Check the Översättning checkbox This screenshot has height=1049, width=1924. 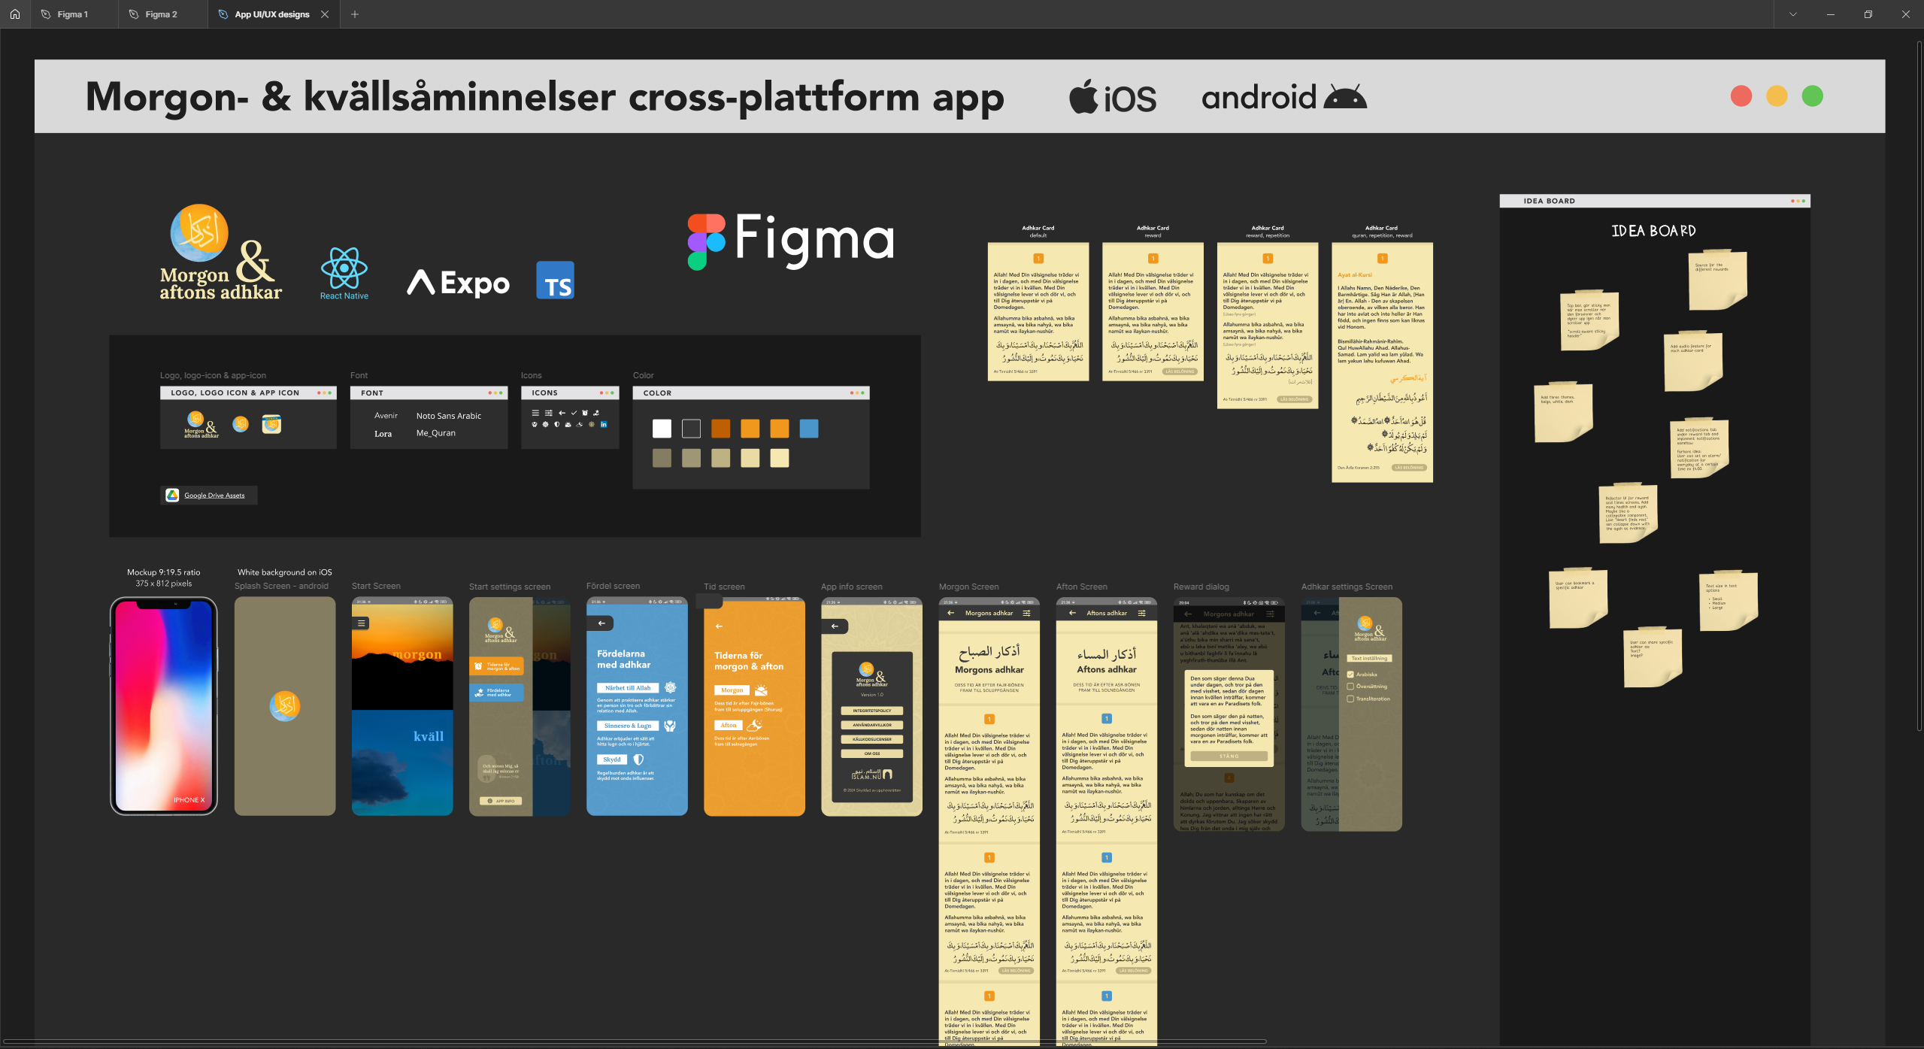click(1350, 687)
